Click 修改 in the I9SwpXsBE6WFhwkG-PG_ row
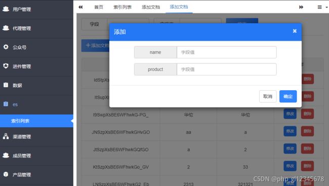This screenshot has height=186, width=329. coord(290,114)
